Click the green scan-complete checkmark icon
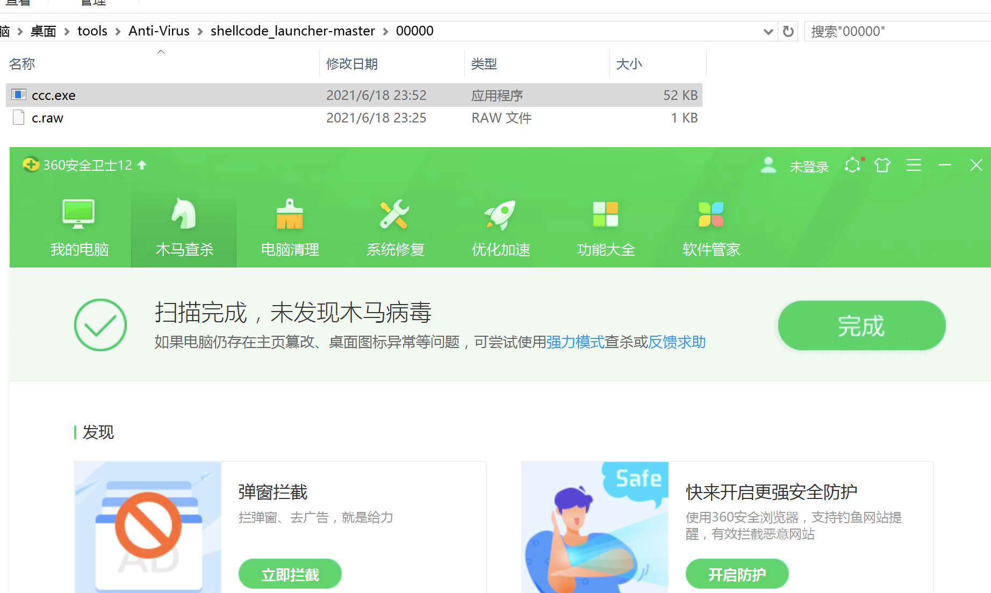991x593 pixels. pos(100,325)
